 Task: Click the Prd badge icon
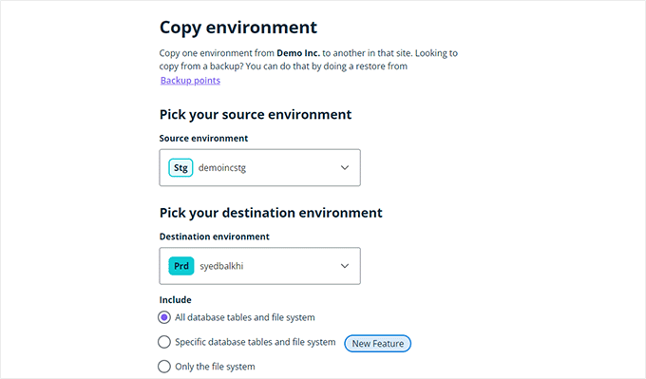point(181,266)
